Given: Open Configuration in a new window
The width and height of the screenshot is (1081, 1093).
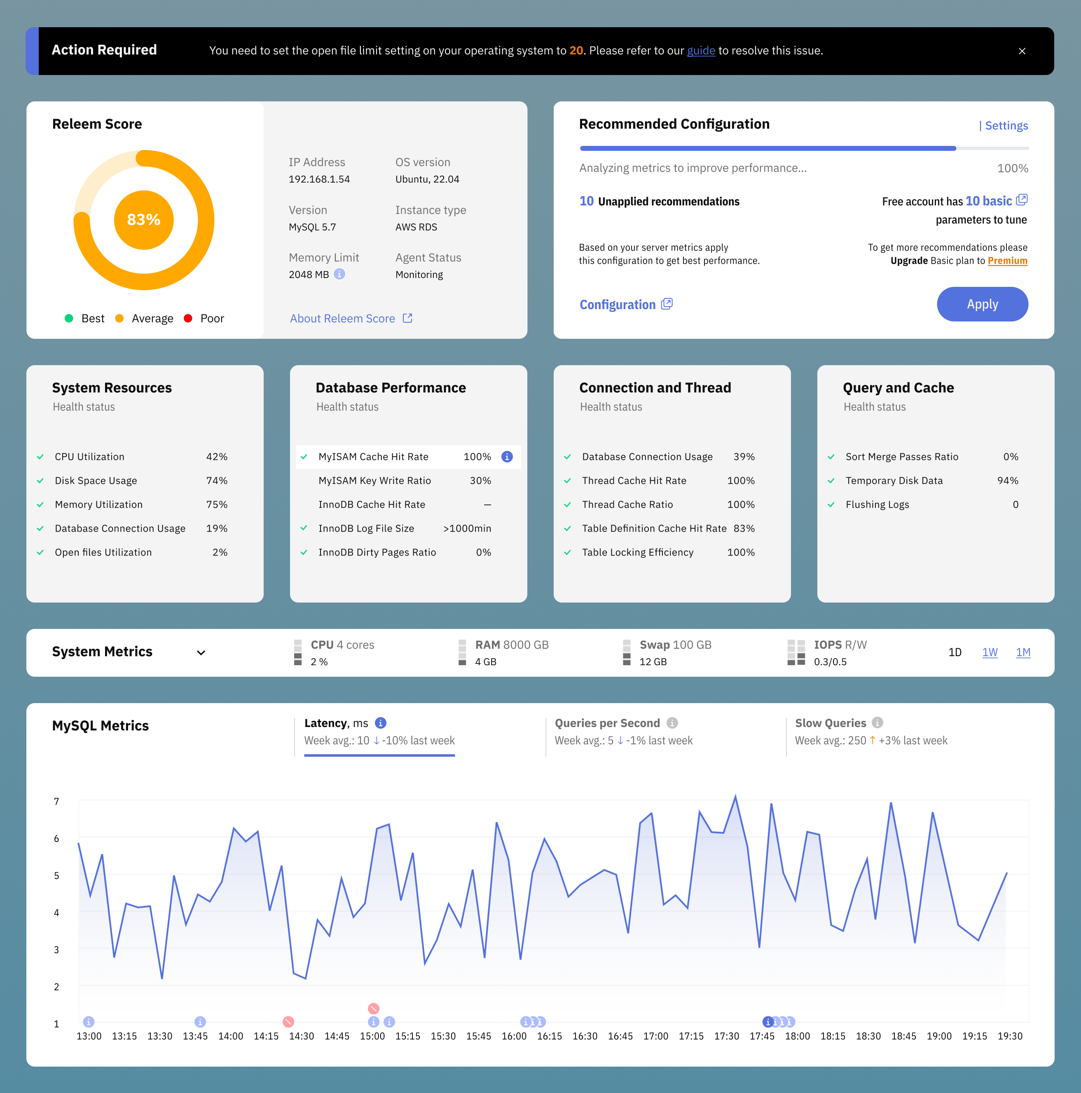Looking at the screenshot, I should tap(667, 304).
